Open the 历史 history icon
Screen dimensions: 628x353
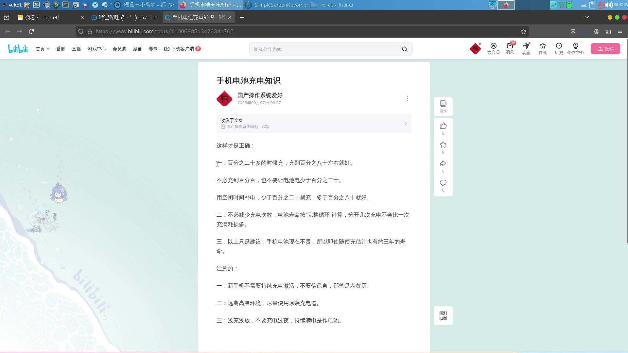pos(559,49)
